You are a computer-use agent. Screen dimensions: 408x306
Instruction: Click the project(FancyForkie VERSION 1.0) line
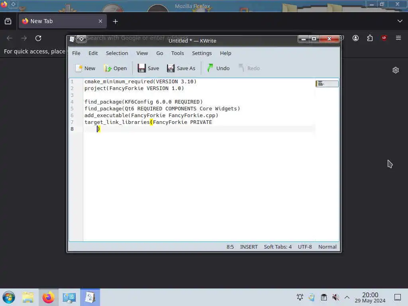[x=134, y=88]
